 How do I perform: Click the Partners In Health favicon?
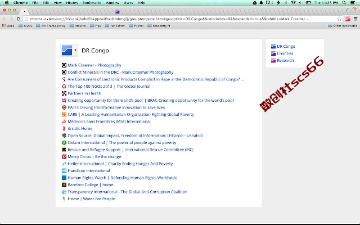pyautogui.click(x=64, y=93)
